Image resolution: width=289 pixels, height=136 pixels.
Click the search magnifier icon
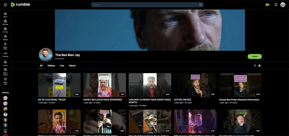click(201, 5)
